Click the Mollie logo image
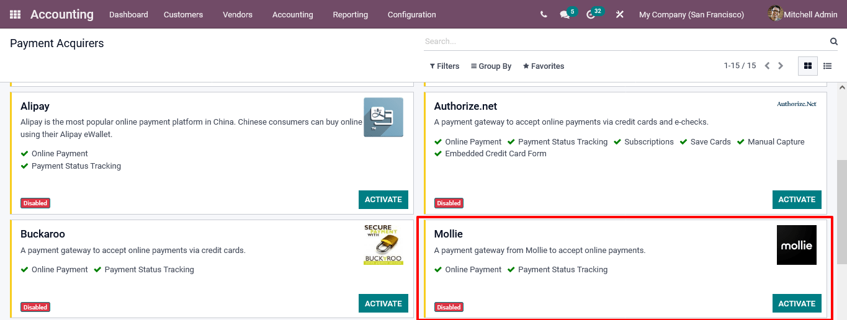The width and height of the screenshot is (847, 320). 797,245
